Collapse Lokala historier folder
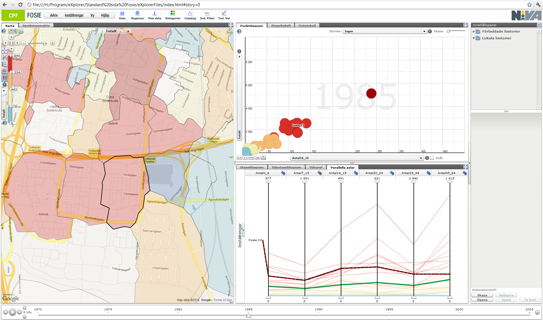Viewport: 543px width, 320px height. click(474, 38)
